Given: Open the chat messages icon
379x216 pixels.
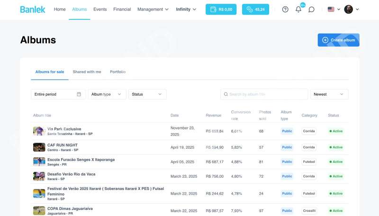Looking at the screenshot, I should click(311, 9).
